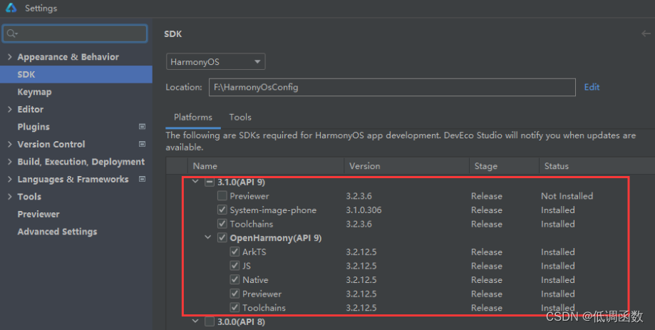Uncheck the Native checkbox
The width and height of the screenshot is (655, 330).
click(234, 280)
